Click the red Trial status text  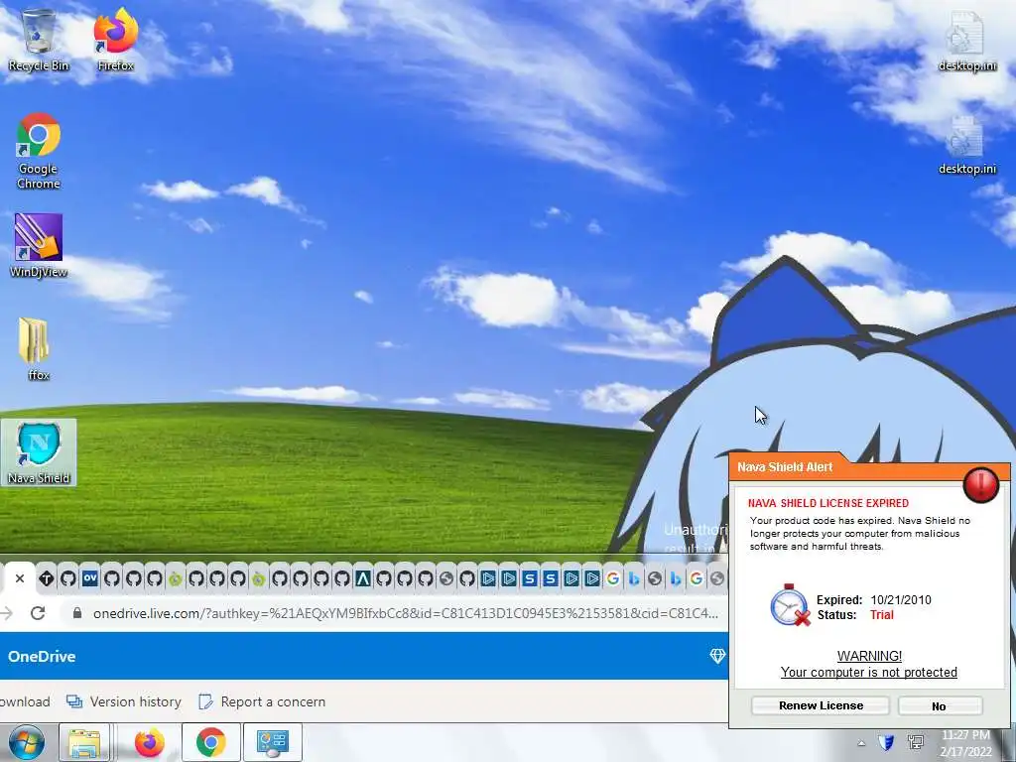[x=882, y=615]
